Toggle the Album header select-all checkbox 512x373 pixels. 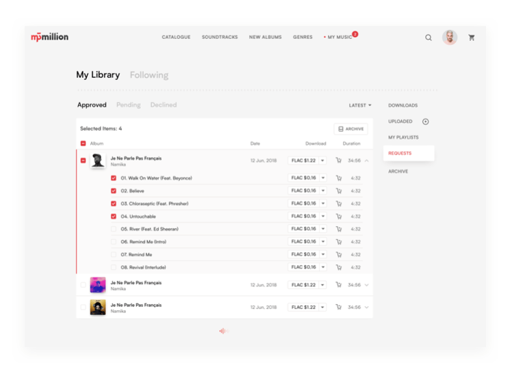pos(84,143)
